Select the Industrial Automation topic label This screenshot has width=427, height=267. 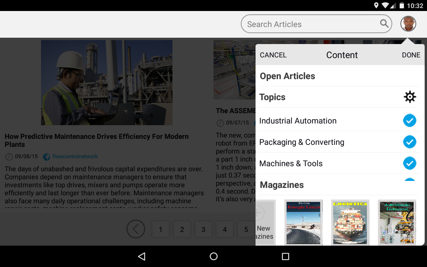(298, 121)
